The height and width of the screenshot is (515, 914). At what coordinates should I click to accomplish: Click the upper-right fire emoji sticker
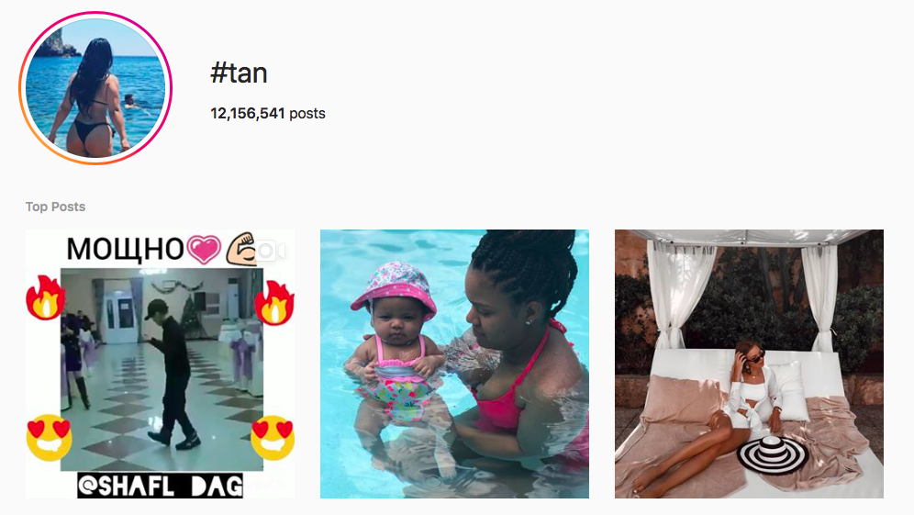(274, 302)
